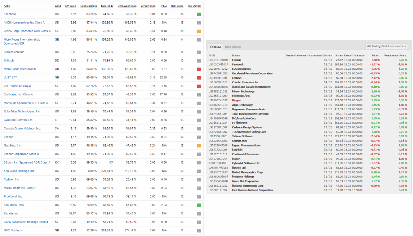Open the Facebook stock link

point(10,14)
